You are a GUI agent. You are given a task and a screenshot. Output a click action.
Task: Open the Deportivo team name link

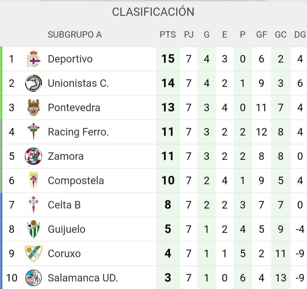click(70, 59)
